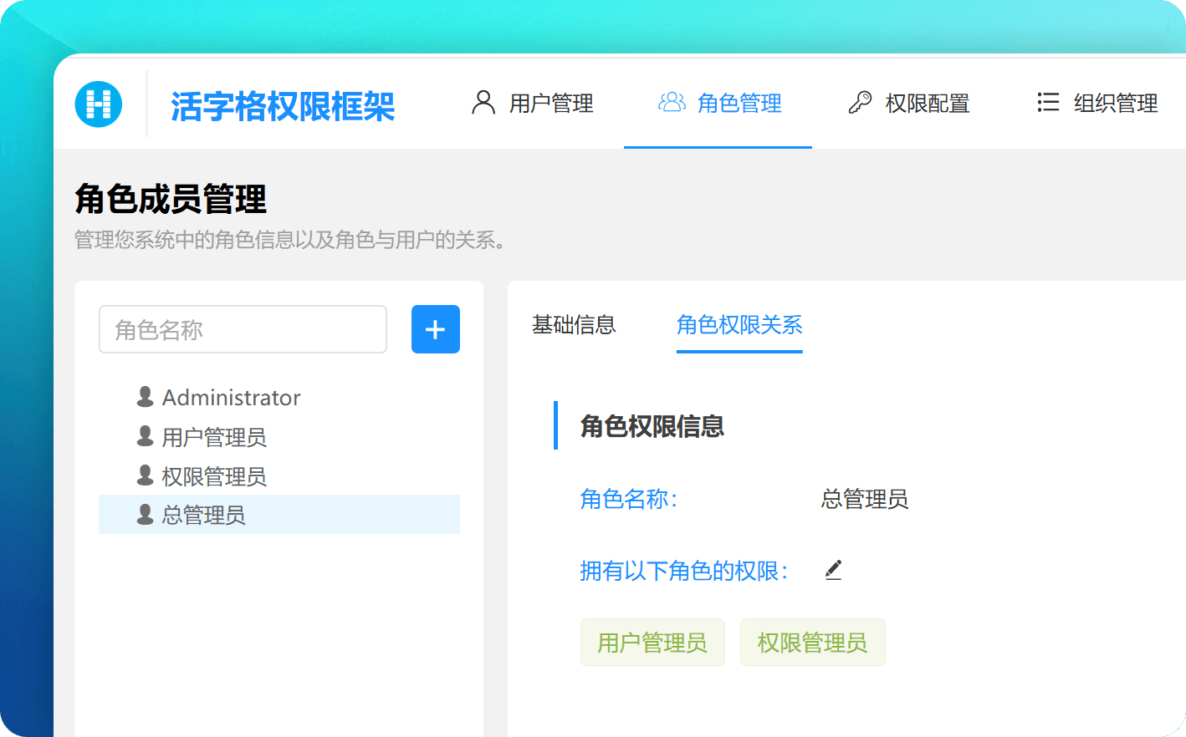The width and height of the screenshot is (1186, 737).
Task: Click the key icon beside 权限配置
Action: 860,102
